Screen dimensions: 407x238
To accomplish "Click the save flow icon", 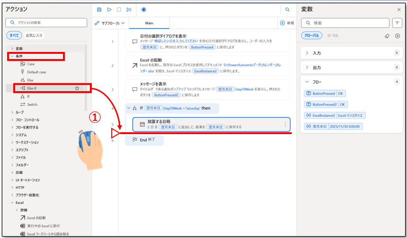I will (99, 9).
